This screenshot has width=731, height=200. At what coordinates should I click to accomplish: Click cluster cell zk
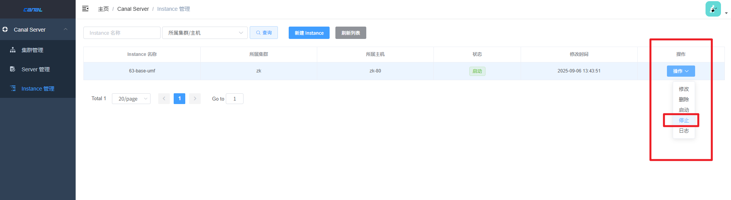(259, 71)
